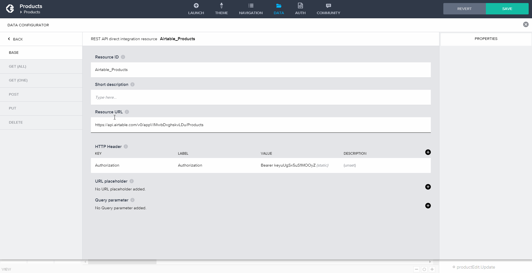Show info for HTTP Header
The height and width of the screenshot is (273, 532).
tap(126, 146)
